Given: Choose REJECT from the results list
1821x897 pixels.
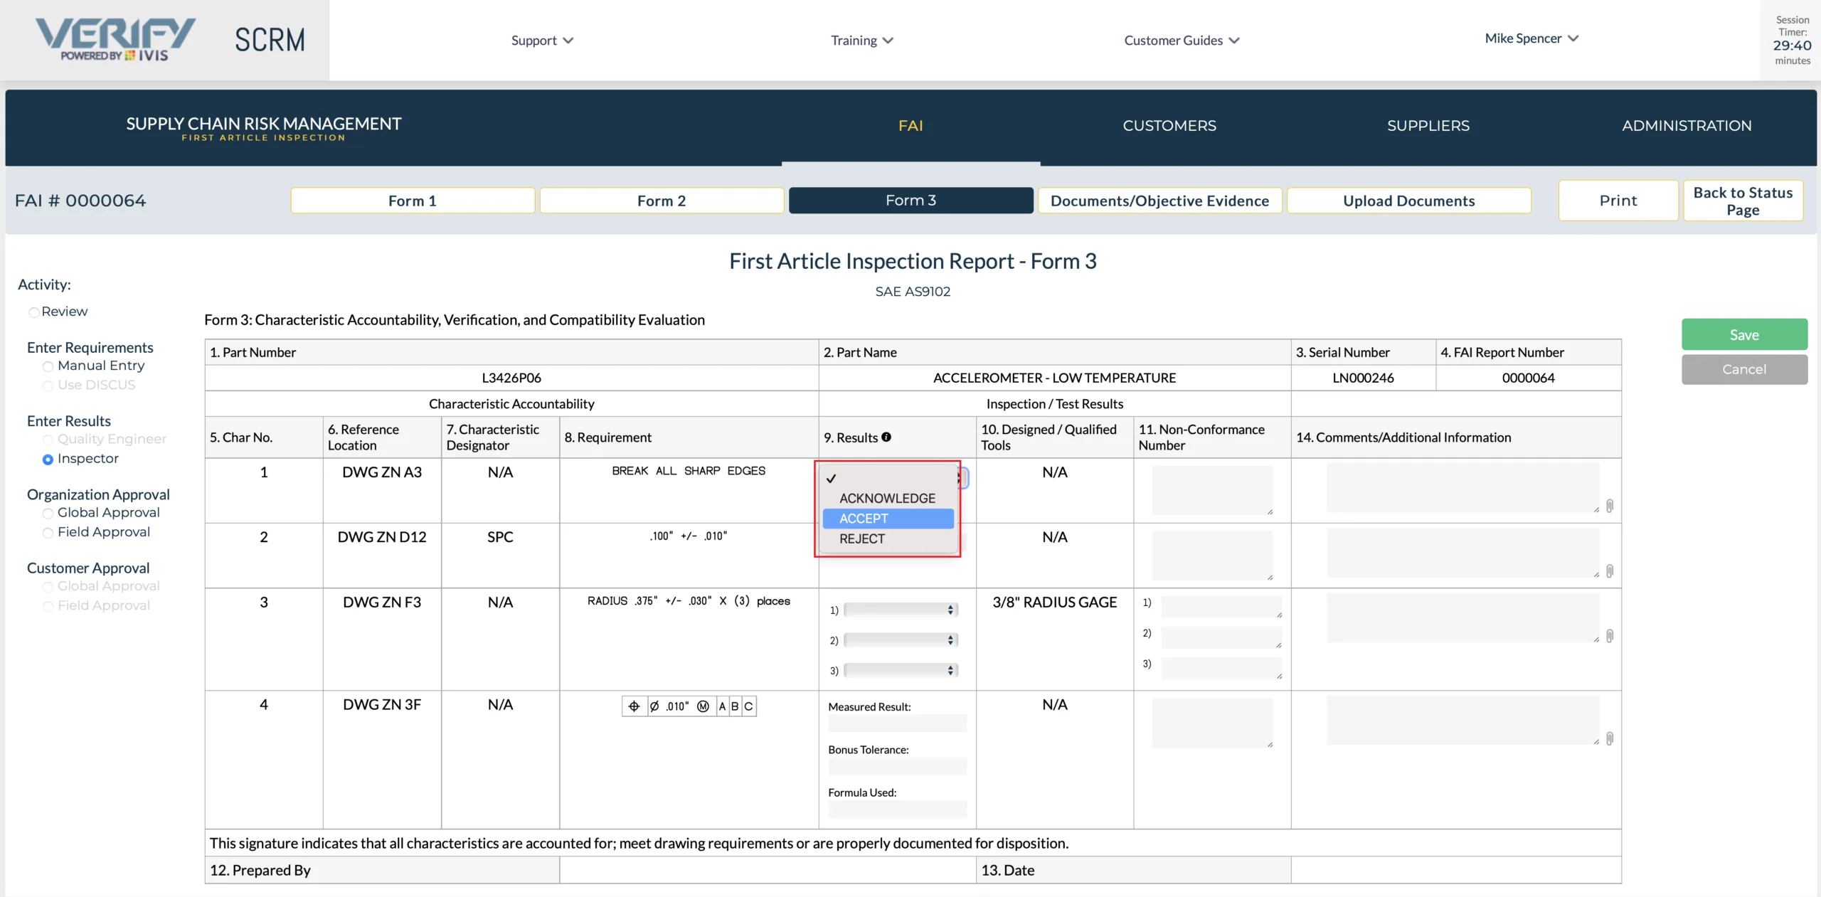Looking at the screenshot, I should 888,538.
